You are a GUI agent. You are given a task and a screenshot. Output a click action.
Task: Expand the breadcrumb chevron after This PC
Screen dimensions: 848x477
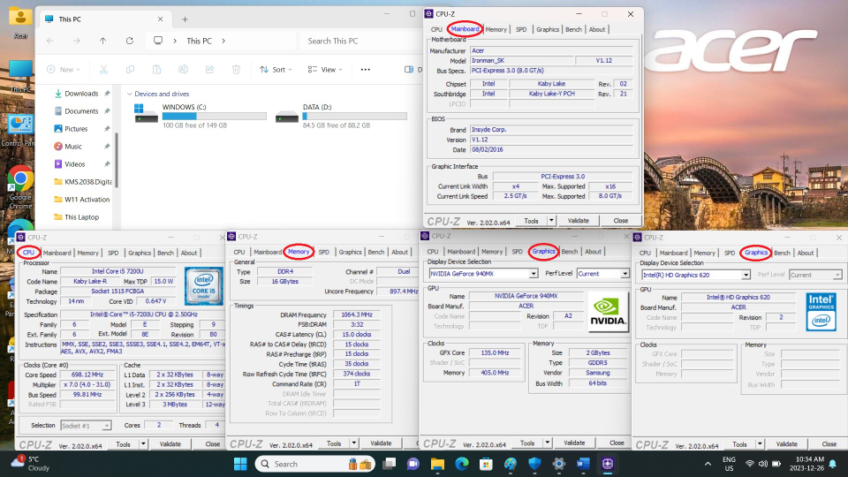pyautogui.click(x=223, y=41)
